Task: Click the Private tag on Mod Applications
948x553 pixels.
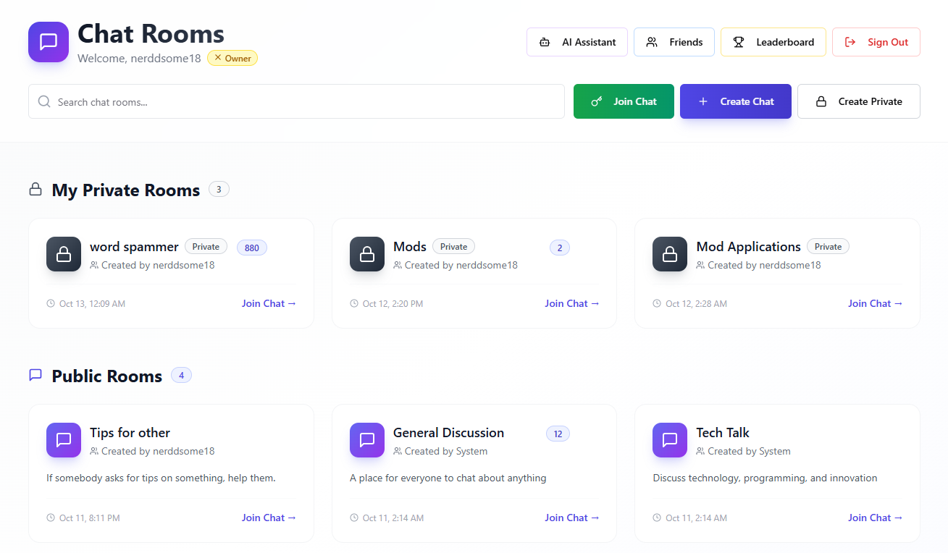Action: click(x=828, y=247)
